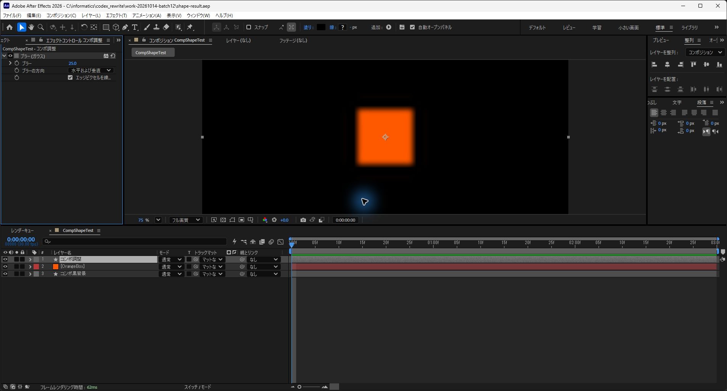The width and height of the screenshot is (727, 391).
Task: Hide the コンポ黒背景 layer
Action: click(5, 274)
